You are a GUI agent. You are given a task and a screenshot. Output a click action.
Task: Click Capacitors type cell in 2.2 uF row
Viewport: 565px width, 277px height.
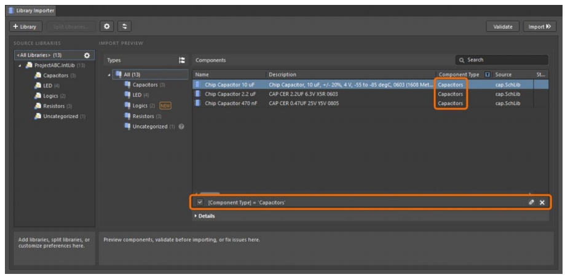[451, 93]
